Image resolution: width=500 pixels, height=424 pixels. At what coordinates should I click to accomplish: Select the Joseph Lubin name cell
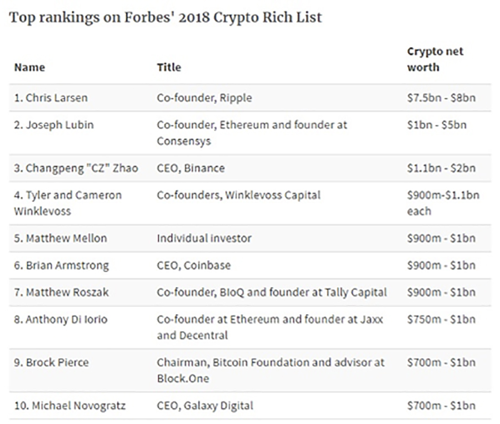[x=54, y=125]
